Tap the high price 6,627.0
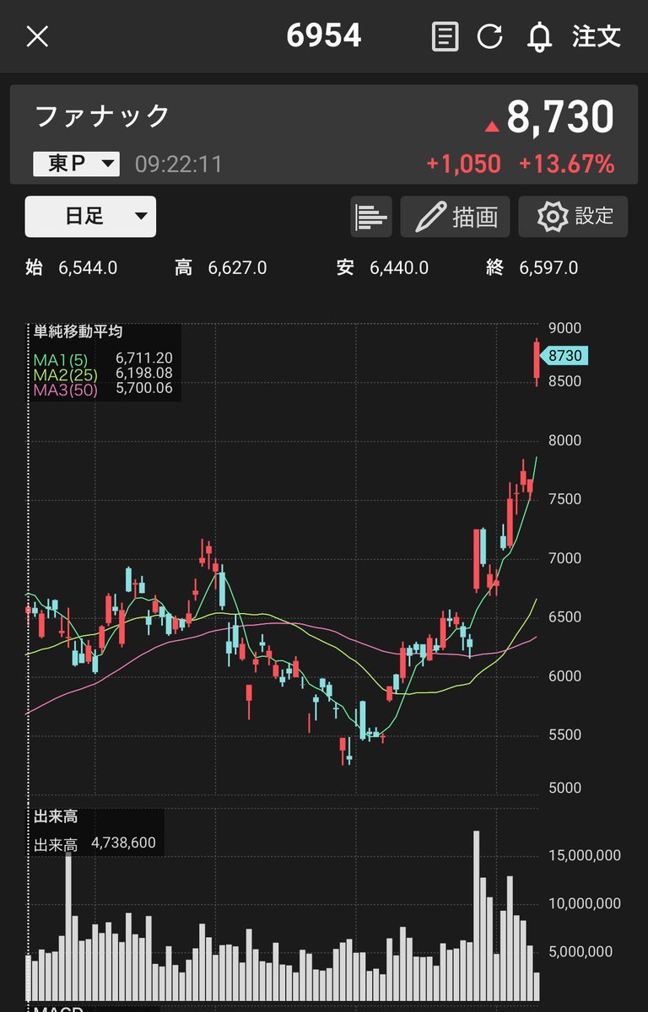The width and height of the screenshot is (648, 1012). 237,268
